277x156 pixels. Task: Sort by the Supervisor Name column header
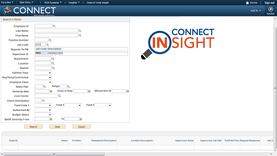tap(184, 140)
